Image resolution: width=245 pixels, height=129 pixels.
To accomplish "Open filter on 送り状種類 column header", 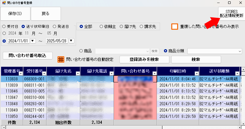I will tap(237, 74).
